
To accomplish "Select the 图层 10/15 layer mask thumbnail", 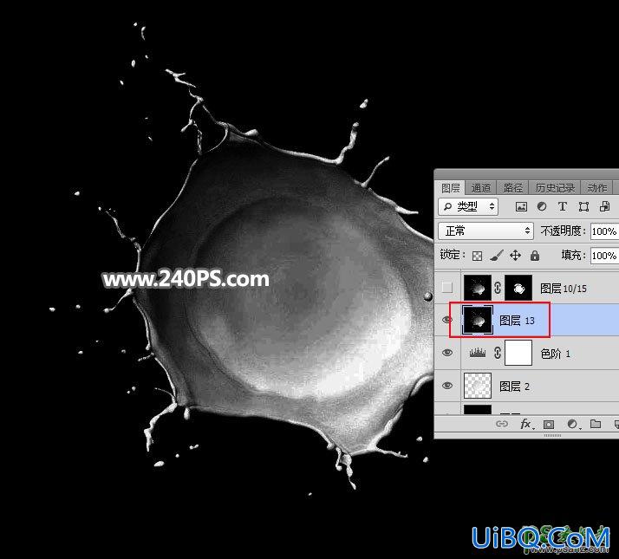I will pyautogui.click(x=518, y=288).
